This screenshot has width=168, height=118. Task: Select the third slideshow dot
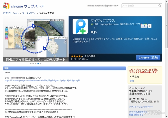(36, 63)
